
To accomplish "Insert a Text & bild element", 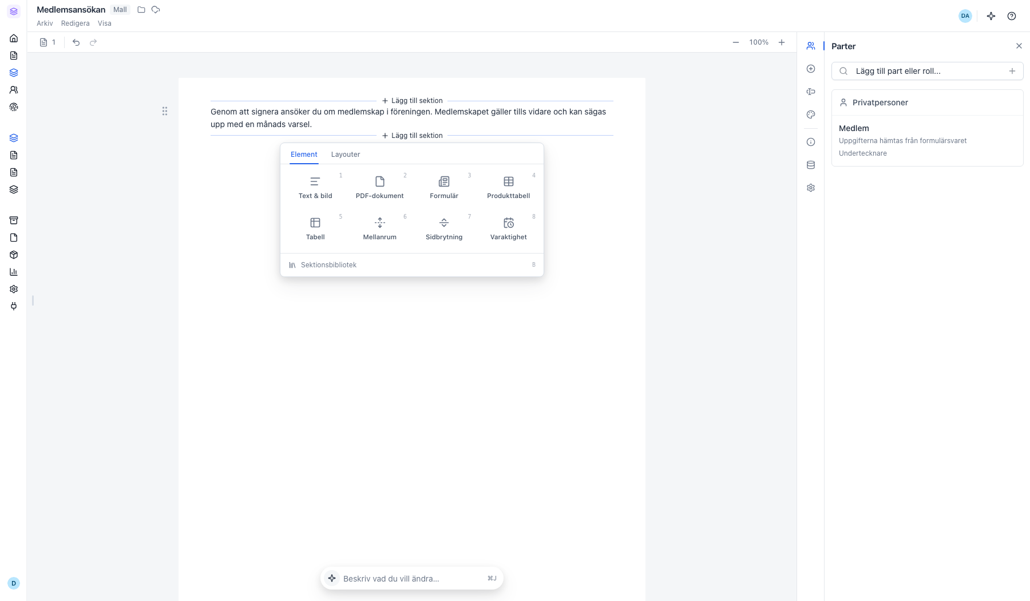I will 315,188.
